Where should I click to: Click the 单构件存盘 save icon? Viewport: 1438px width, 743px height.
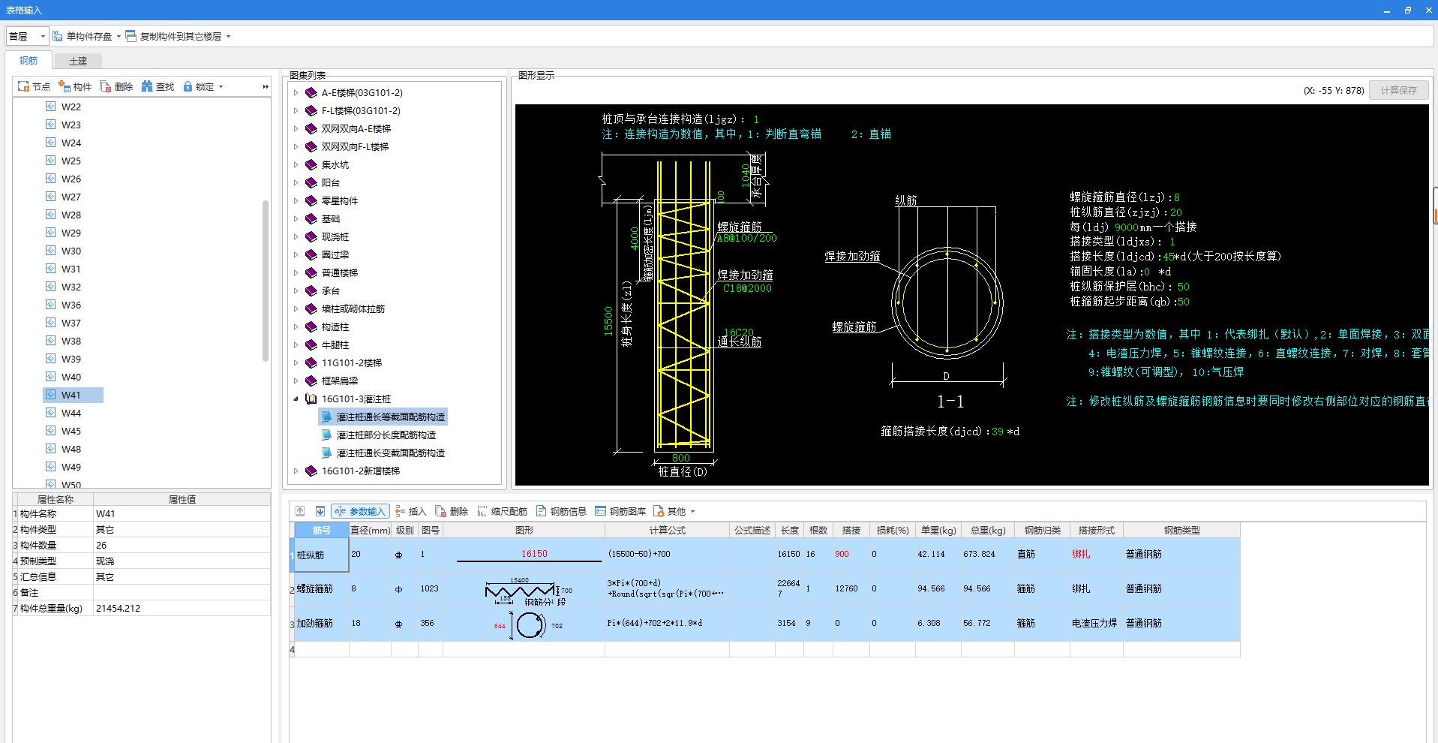coord(58,36)
